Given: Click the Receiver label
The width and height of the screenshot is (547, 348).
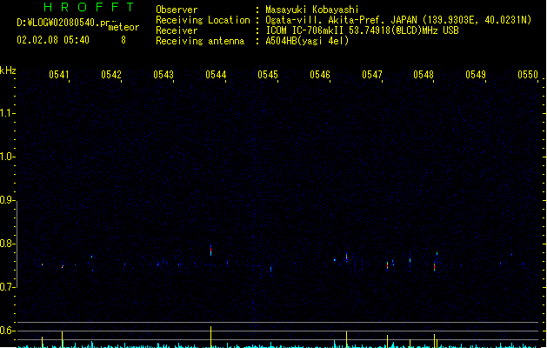Looking at the screenshot, I should [177, 30].
